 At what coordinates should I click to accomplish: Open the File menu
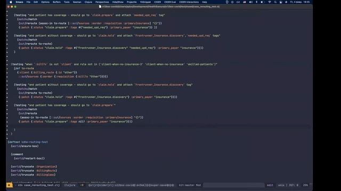coord(28,2)
